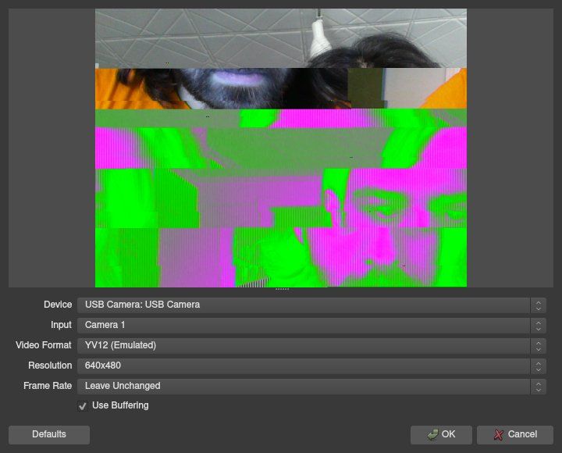This screenshot has height=453, width=562.
Task: Open the Video Format dropdown YV12 (Emulated)
Action: pos(311,345)
